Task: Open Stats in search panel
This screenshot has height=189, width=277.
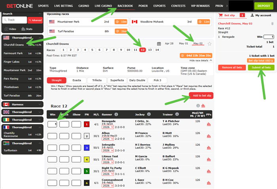Action: pyautogui.click(x=27, y=29)
